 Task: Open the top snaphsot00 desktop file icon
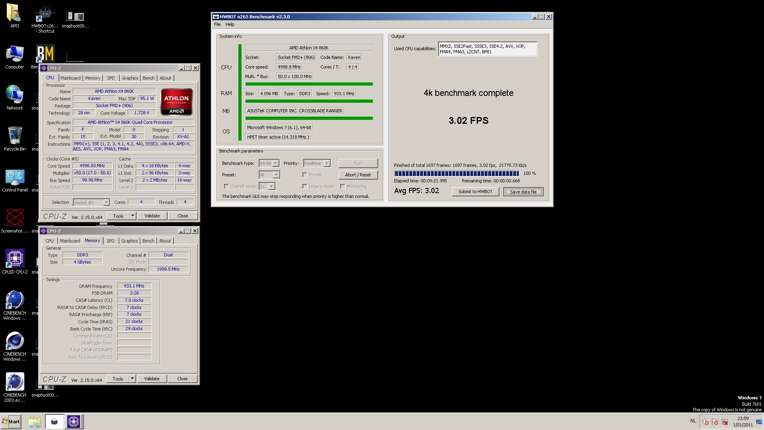pos(75,19)
